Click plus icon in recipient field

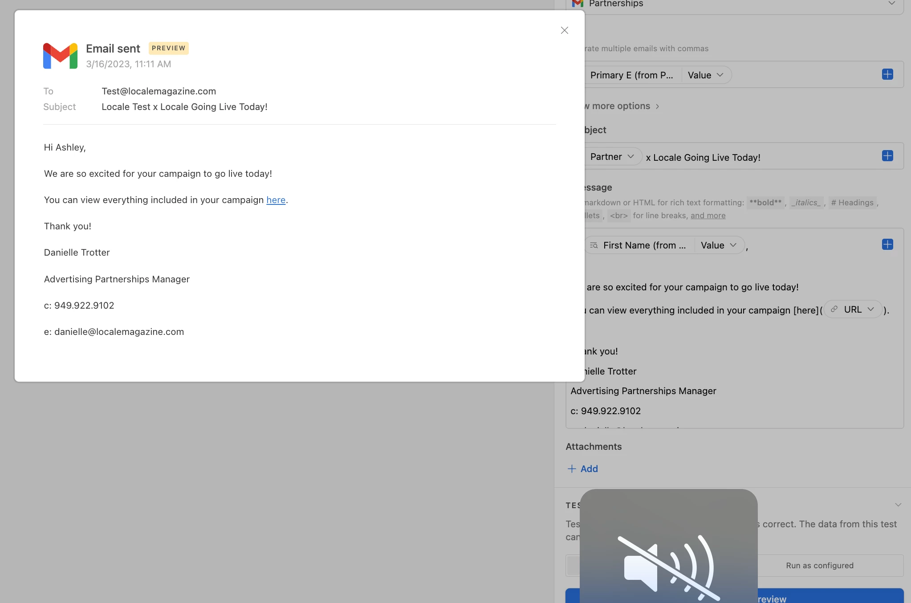point(887,74)
